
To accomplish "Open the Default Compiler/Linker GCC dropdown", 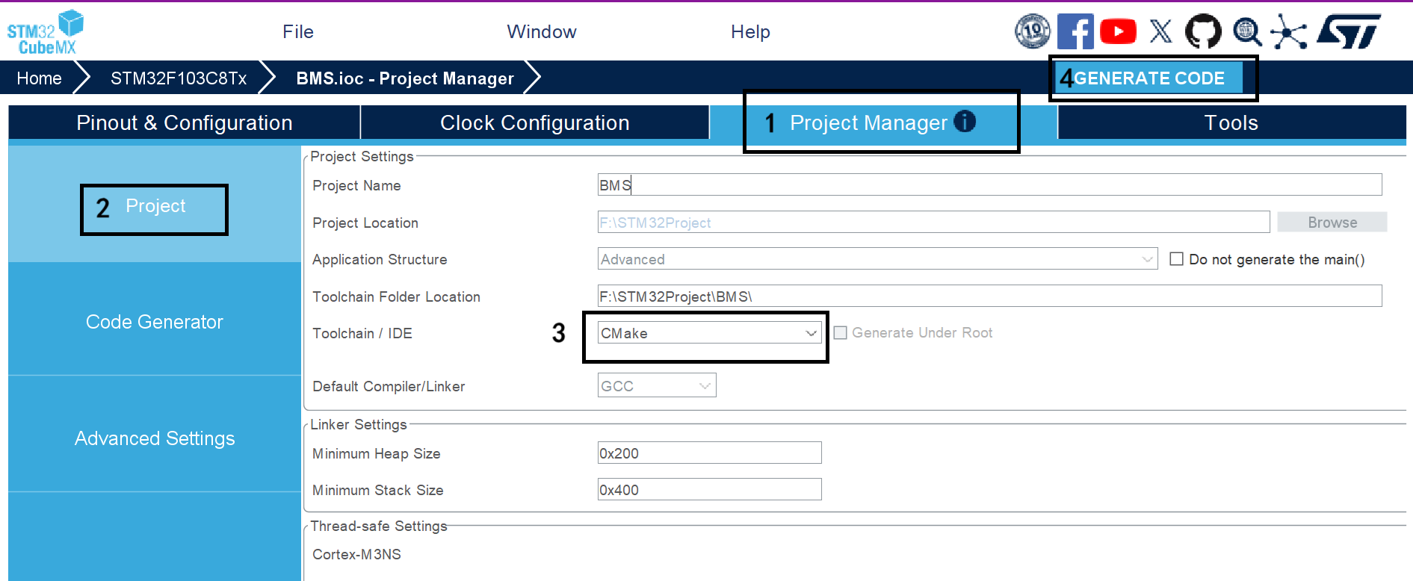I will coord(657,385).
